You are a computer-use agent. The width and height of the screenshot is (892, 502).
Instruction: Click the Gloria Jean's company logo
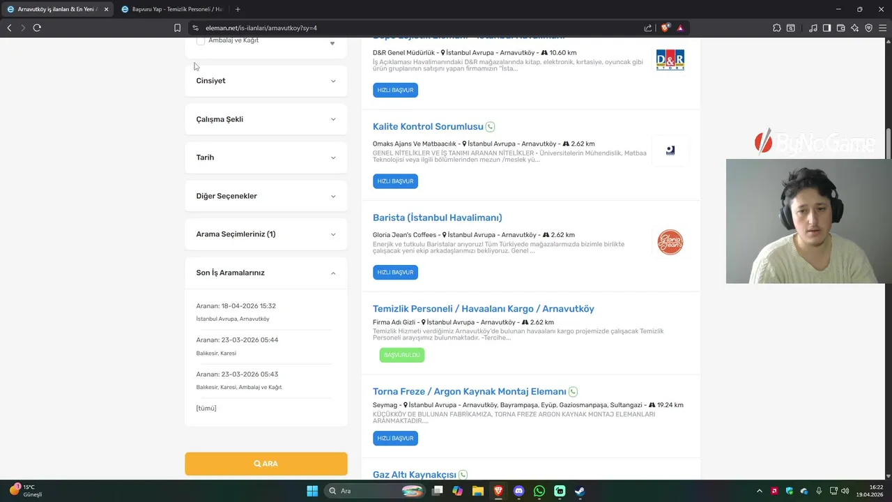pos(670,242)
